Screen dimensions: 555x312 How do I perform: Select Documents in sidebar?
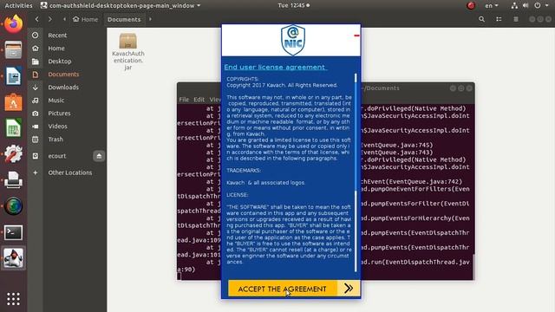coord(68,75)
